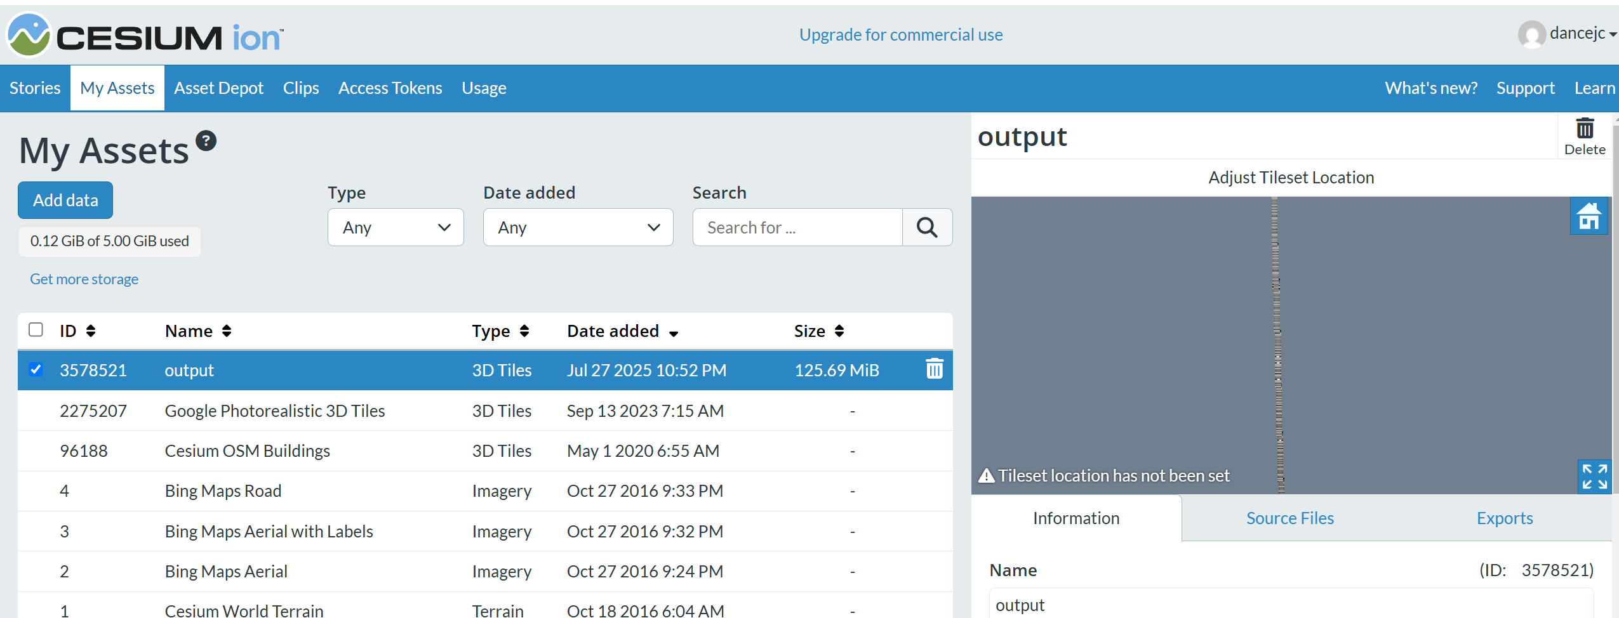1619x618 pixels.
Task: Click the Cesium ion logo
Action: (x=145, y=36)
